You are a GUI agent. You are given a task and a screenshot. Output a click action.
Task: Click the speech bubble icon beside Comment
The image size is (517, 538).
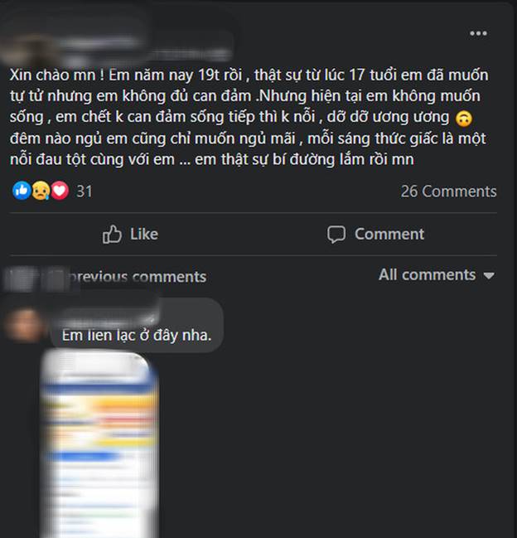click(336, 235)
